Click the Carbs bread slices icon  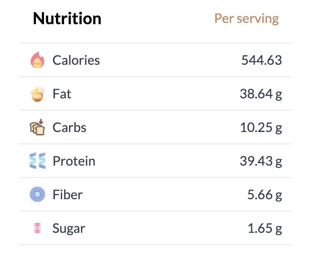pos(37,127)
